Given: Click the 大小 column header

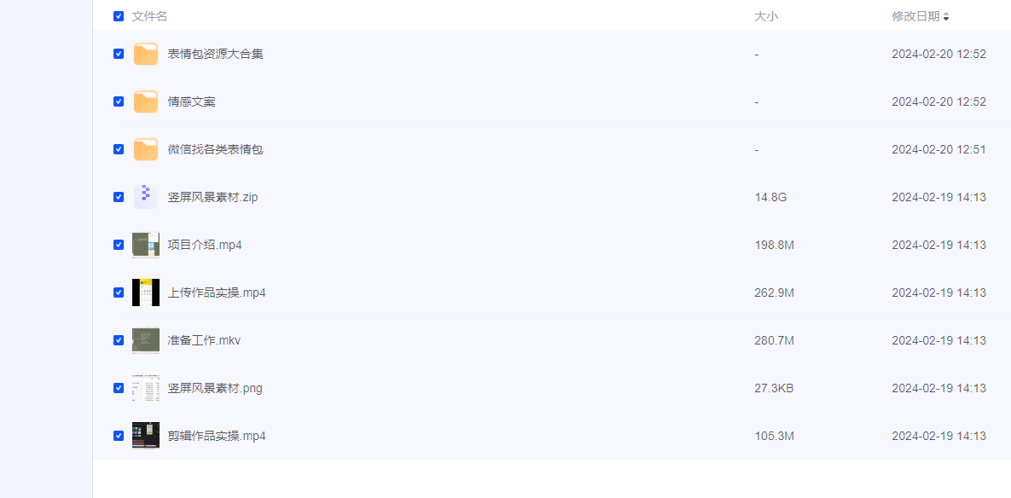Looking at the screenshot, I should coord(766,16).
